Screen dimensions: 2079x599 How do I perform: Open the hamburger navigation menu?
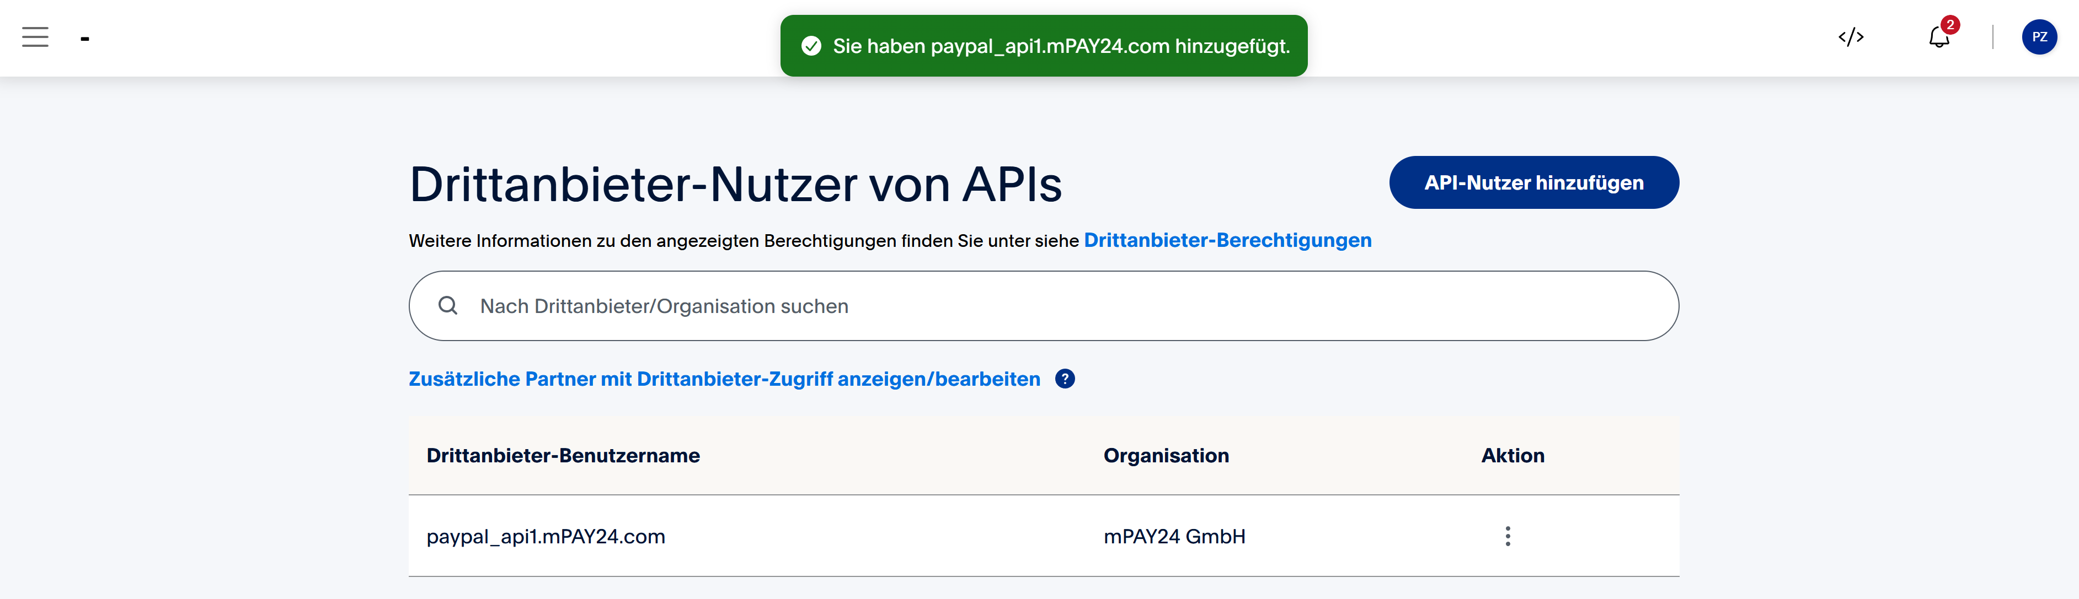click(x=35, y=37)
